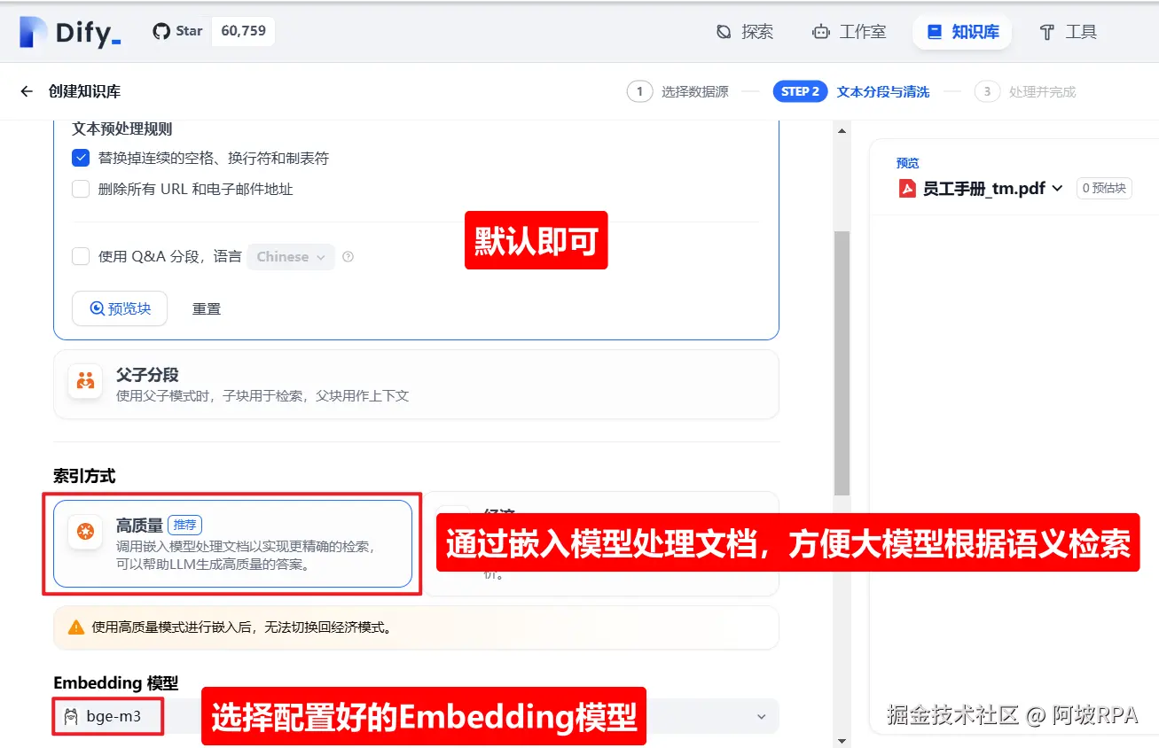Open the Chinese language dropdown

[291, 257]
